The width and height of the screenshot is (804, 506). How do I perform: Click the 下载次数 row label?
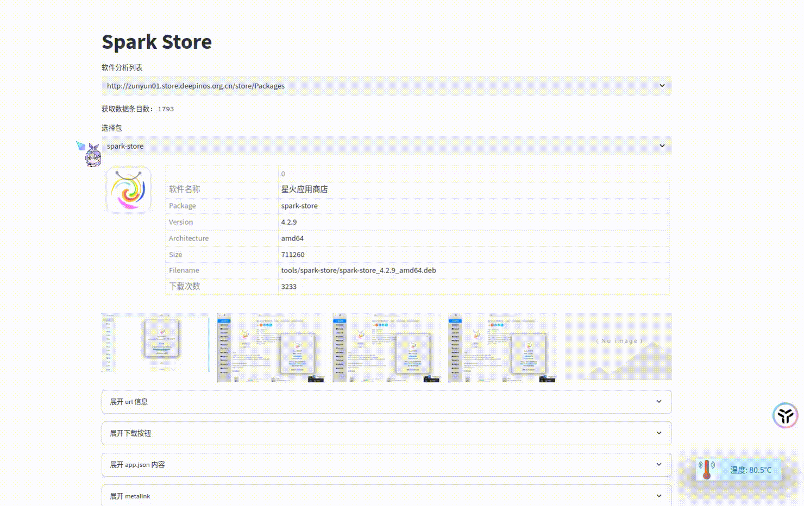tap(184, 287)
